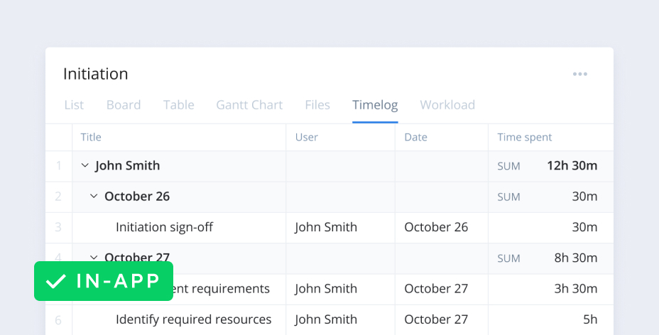This screenshot has height=335, width=659.
Task: Switch to the Table view tab
Action: (x=178, y=105)
